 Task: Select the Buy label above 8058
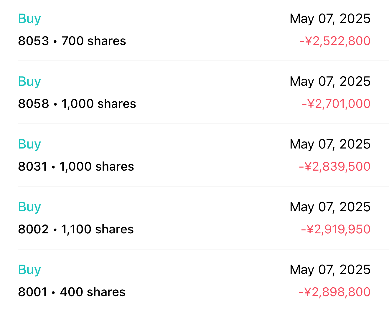click(x=29, y=82)
